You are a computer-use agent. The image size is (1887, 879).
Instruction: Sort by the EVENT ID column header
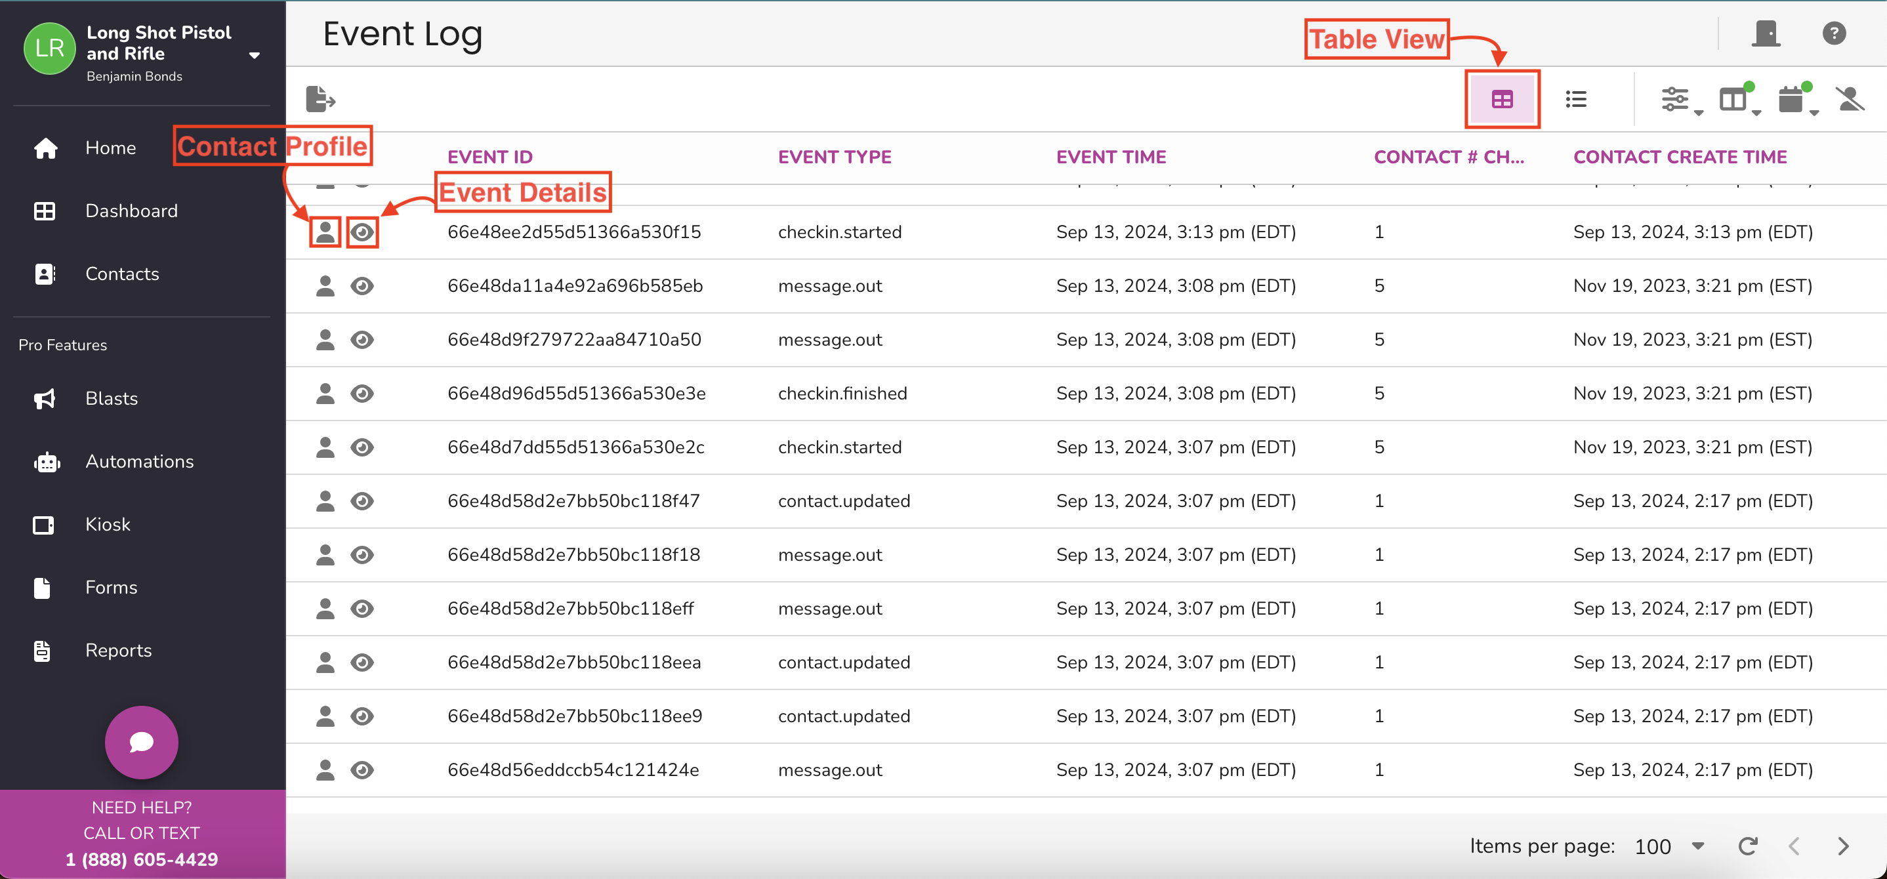(x=490, y=157)
